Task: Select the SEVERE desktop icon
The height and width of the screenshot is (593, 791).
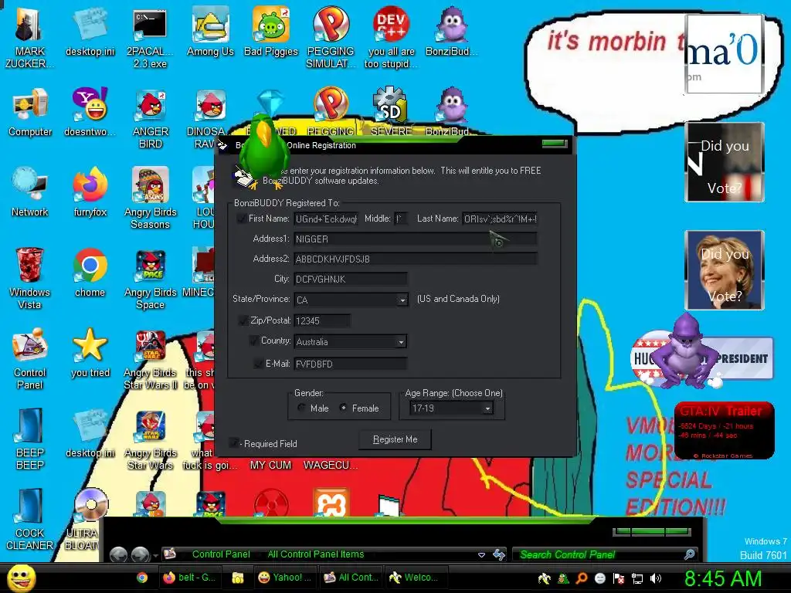Action: click(391, 112)
